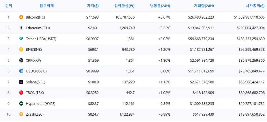Click the XRP black circle icon

21,60
